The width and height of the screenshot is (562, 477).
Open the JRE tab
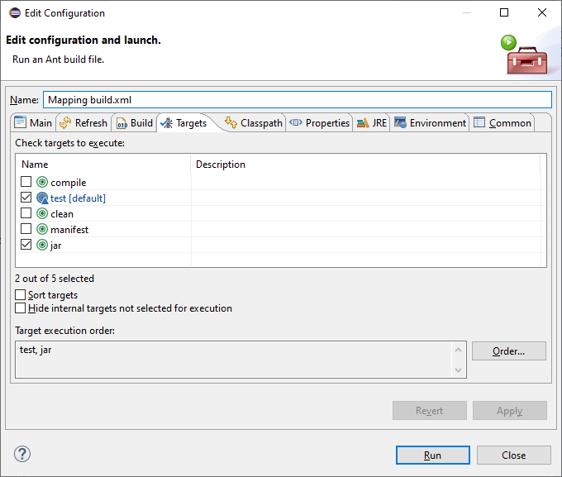[372, 123]
